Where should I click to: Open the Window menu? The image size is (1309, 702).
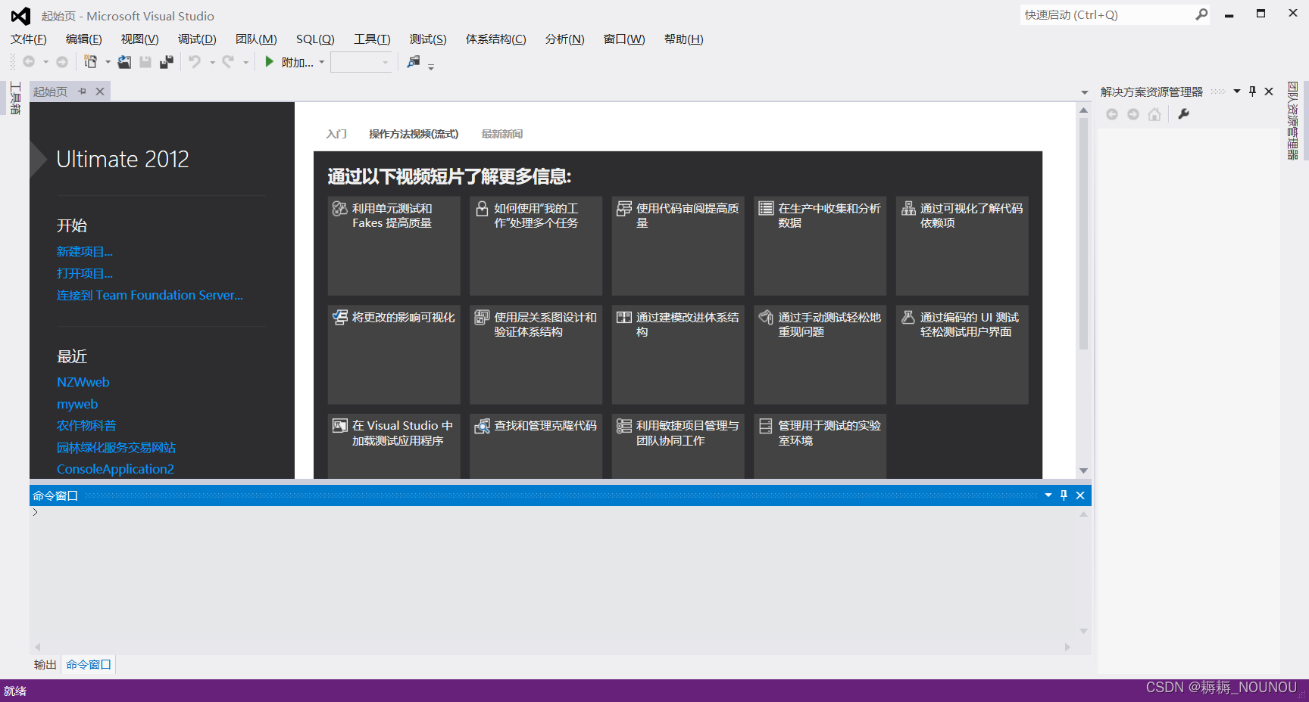(x=624, y=39)
